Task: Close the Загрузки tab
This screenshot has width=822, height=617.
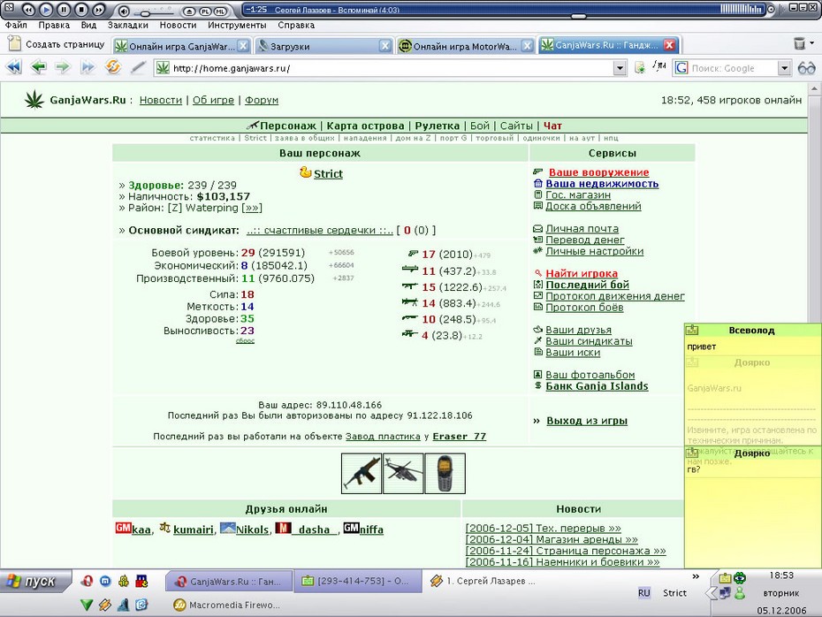Action: [385, 46]
